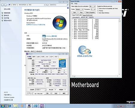Click the Performance Information and Tools link in the left pane
The height and width of the screenshot is (108, 135).
(x=8, y=100)
